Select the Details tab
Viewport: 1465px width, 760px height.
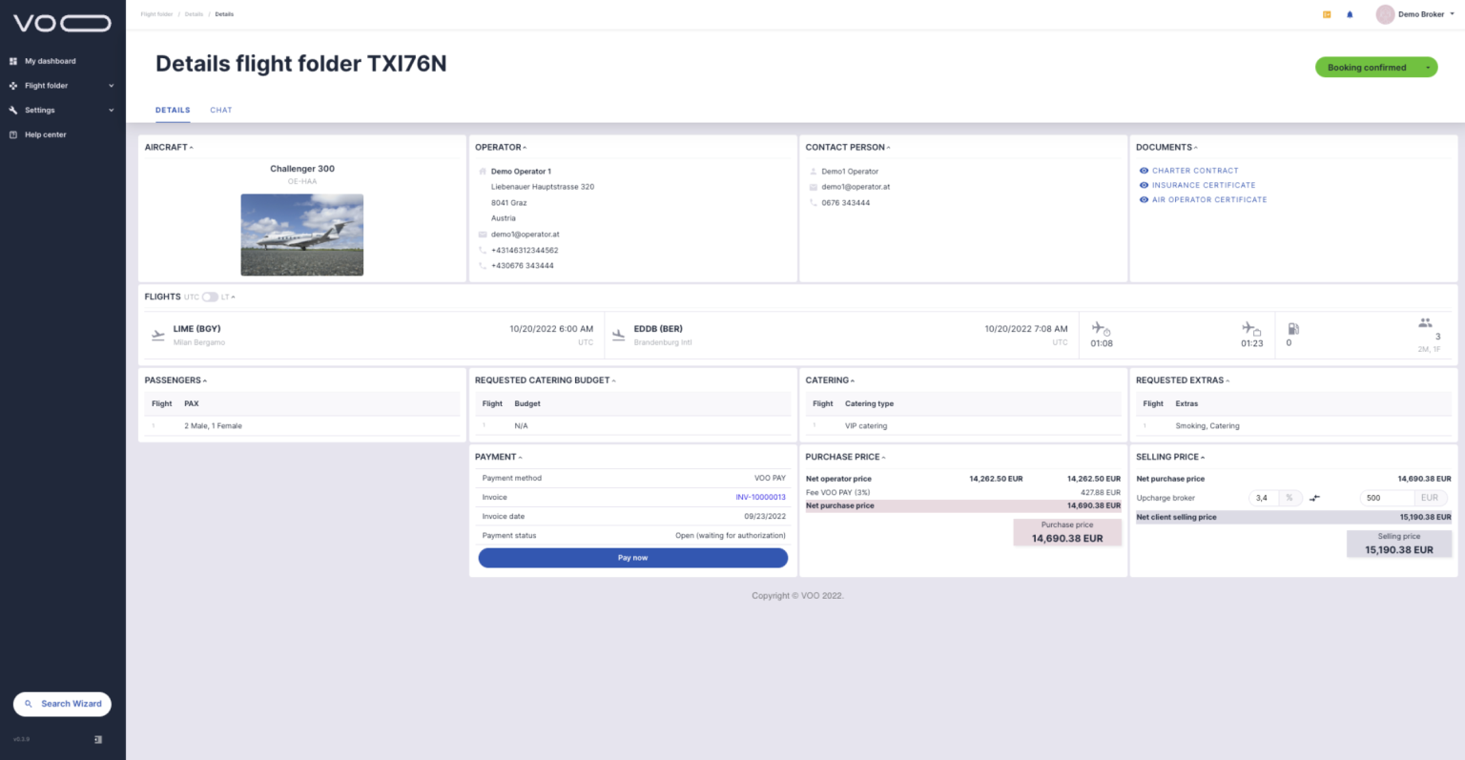pyautogui.click(x=173, y=110)
